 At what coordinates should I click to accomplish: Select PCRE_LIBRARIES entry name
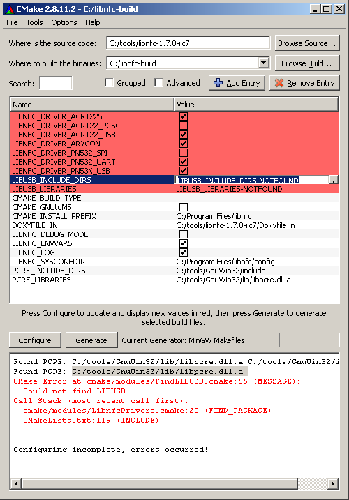pos(41,280)
